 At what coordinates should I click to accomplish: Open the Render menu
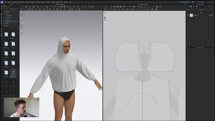coord(48,2)
